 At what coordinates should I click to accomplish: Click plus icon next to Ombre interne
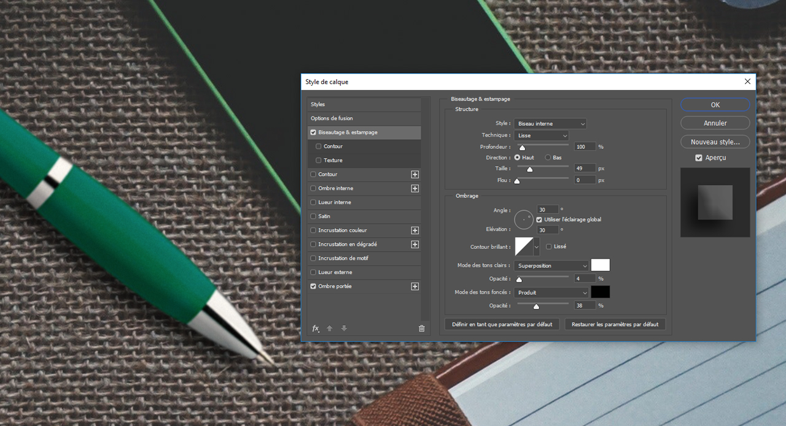(x=415, y=189)
